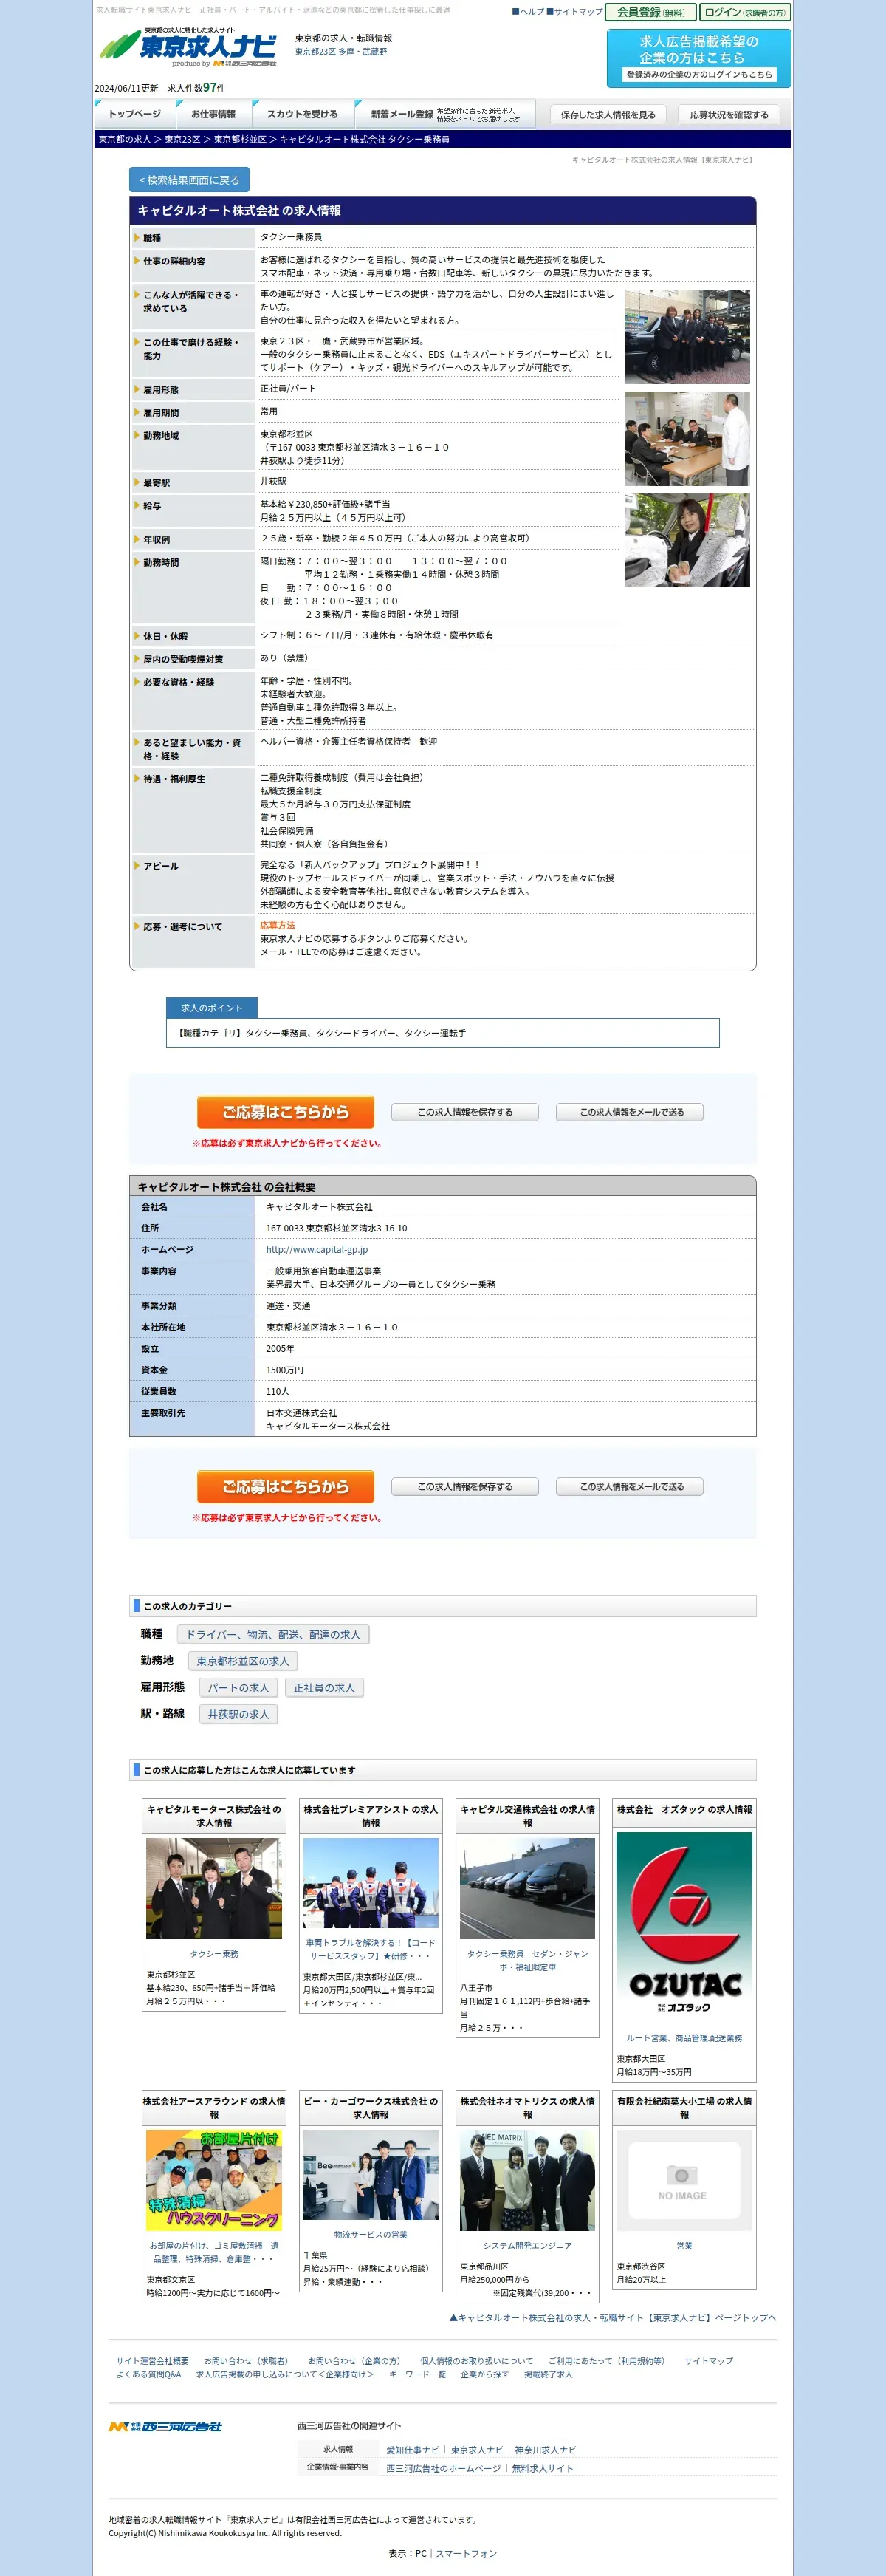Click the 西三河広告社 footer logo
Screen dimensions: 886x2576
coord(165,2427)
